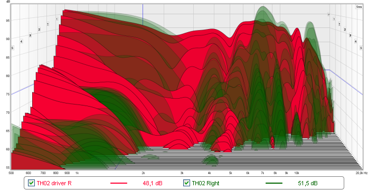Click the '2k' frequency axis label

[x=143, y=173]
